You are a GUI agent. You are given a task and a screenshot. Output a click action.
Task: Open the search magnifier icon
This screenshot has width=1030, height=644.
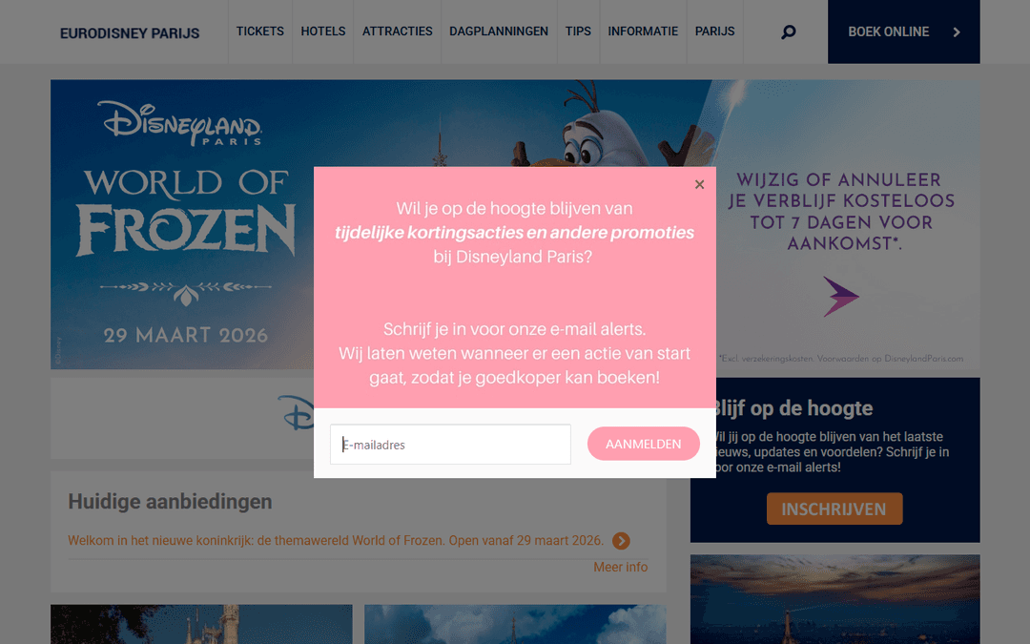(789, 31)
